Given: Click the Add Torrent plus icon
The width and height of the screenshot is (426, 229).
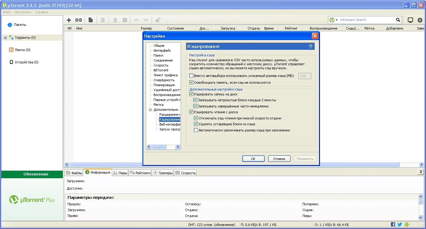Looking at the screenshot, I should pos(69,20).
